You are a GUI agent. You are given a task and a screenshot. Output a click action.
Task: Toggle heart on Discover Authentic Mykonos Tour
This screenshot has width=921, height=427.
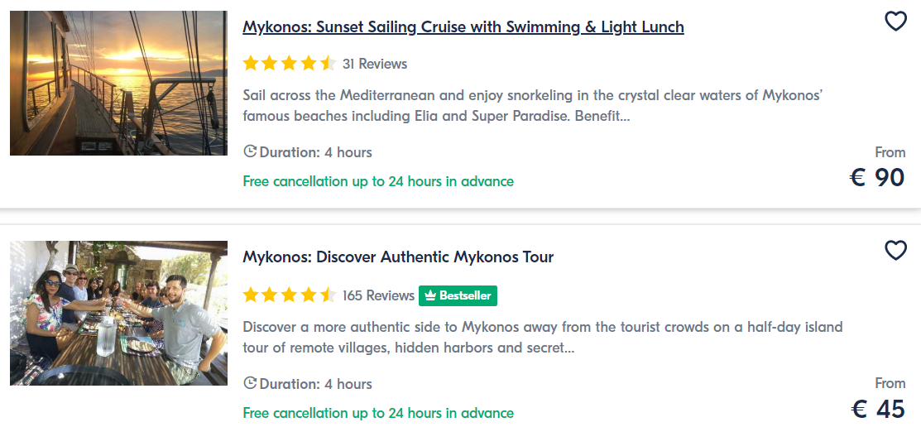coord(895,251)
